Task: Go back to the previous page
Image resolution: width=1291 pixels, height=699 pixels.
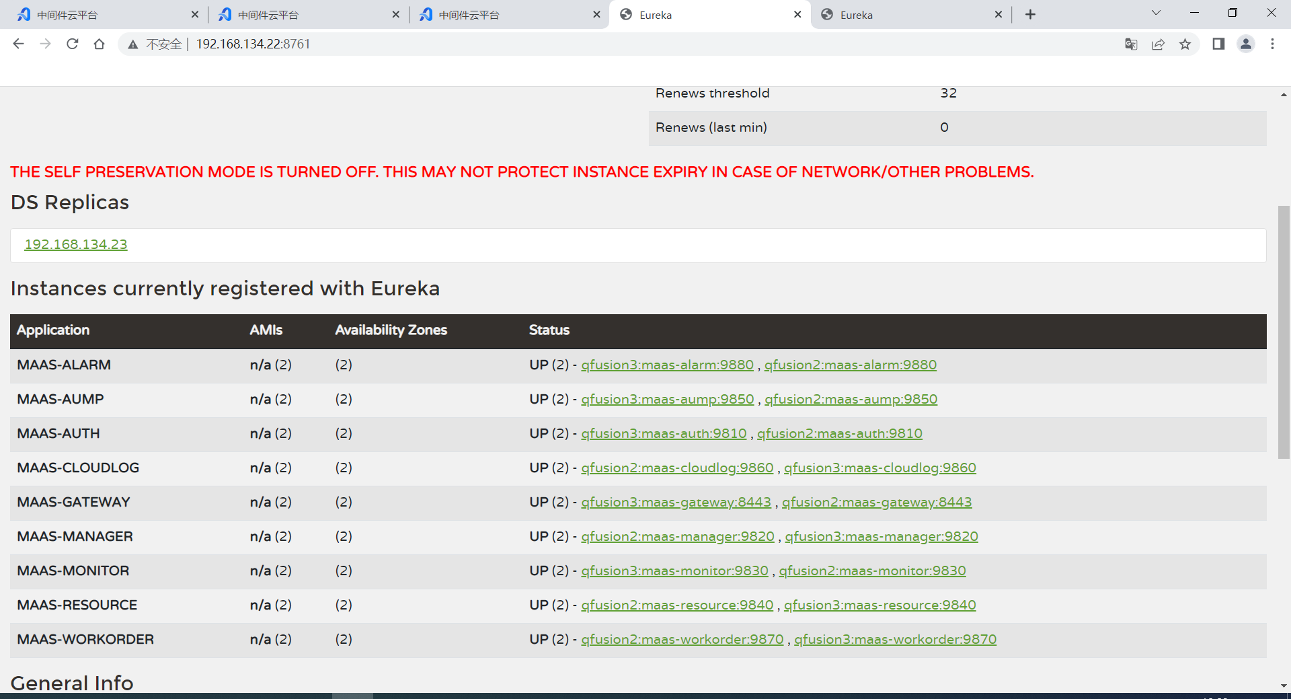Action: coord(18,44)
